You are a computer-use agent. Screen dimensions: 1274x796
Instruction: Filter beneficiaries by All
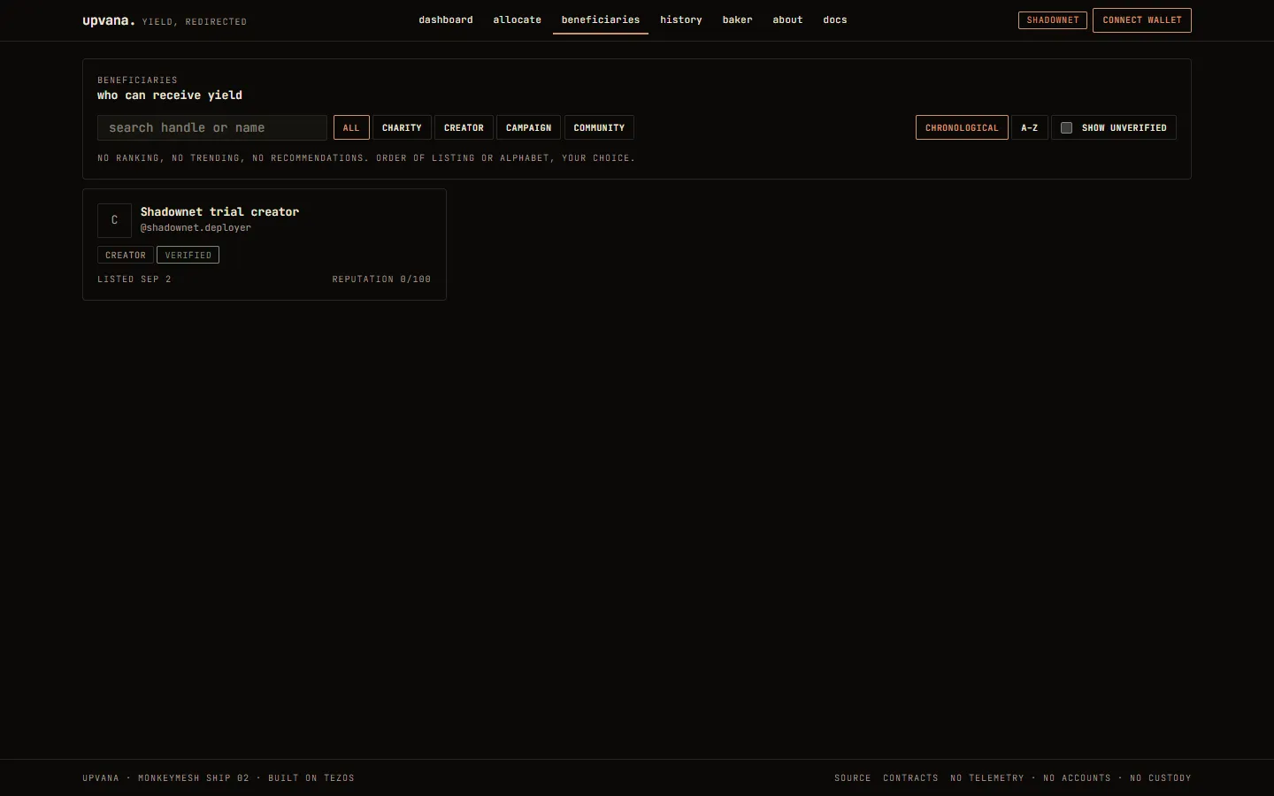[351, 127]
